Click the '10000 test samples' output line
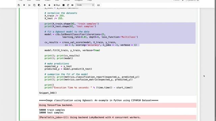The width and height of the screenshot is (216, 121). 51,113
